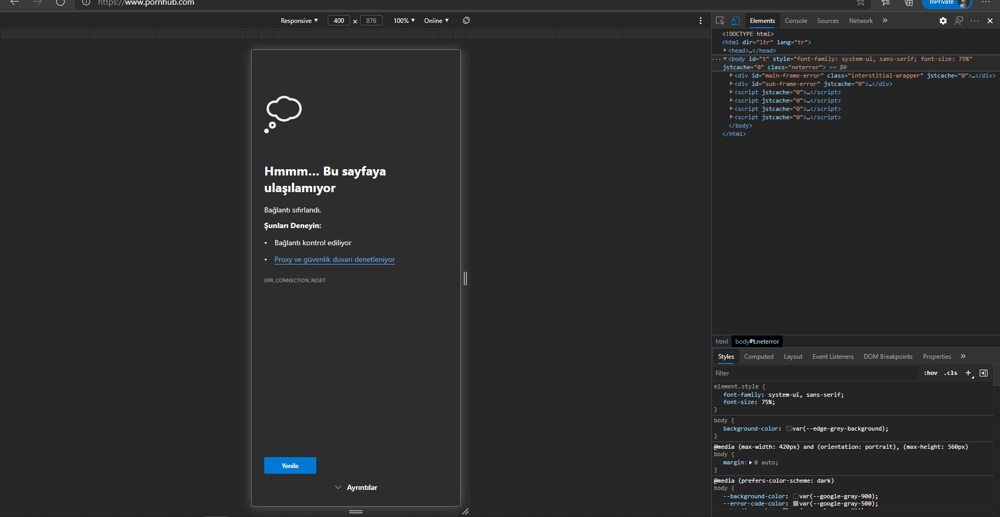Add a new style rule plus icon
The image size is (1000, 517).
969,373
